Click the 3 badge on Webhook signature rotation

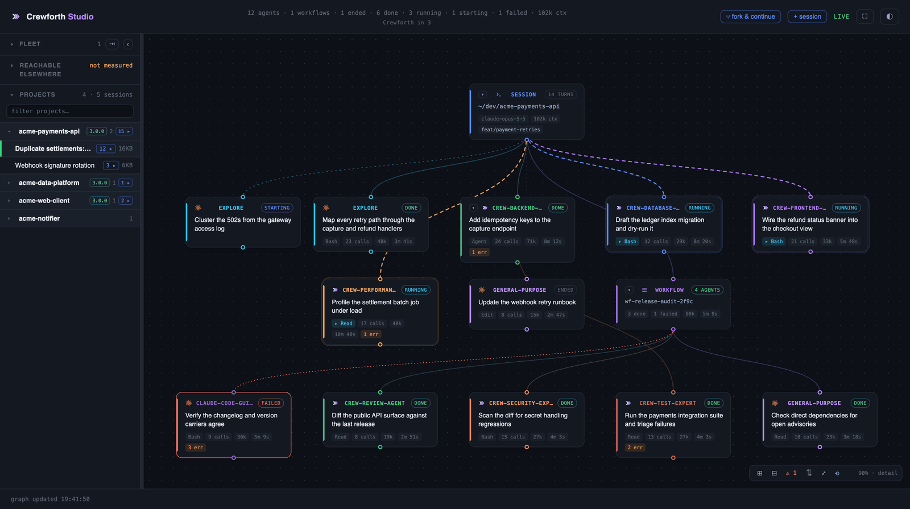[x=110, y=165]
